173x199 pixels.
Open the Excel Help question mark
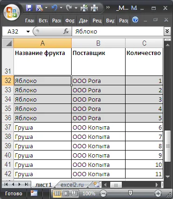pos(135,20)
